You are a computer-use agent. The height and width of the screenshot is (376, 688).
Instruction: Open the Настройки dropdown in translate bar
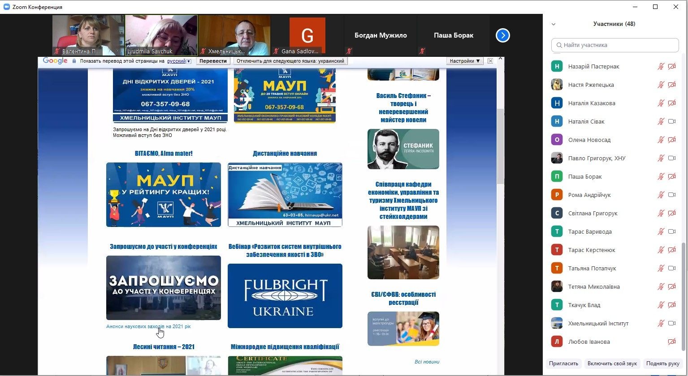(x=465, y=61)
